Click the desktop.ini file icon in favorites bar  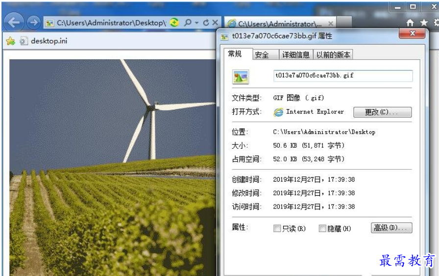point(24,41)
